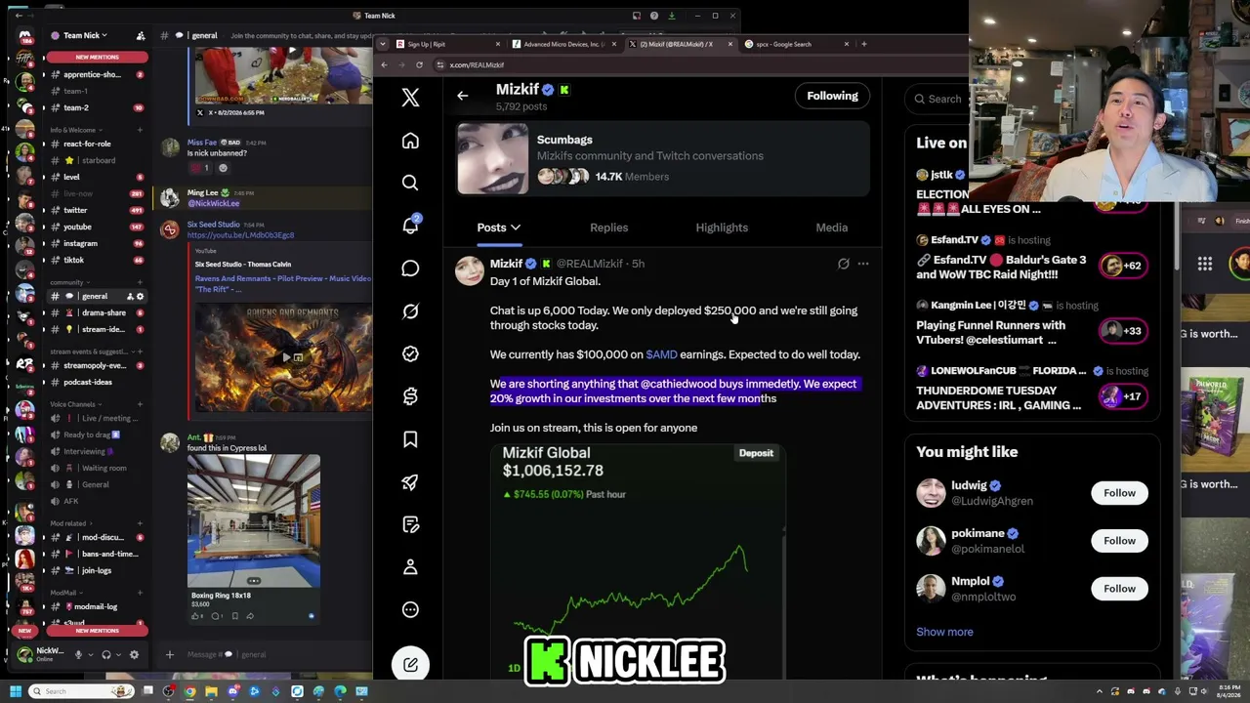Open the Boxing Ring 18x18 image in Discord
Viewport: 1250px width, 703px height.
[x=254, y=520]
